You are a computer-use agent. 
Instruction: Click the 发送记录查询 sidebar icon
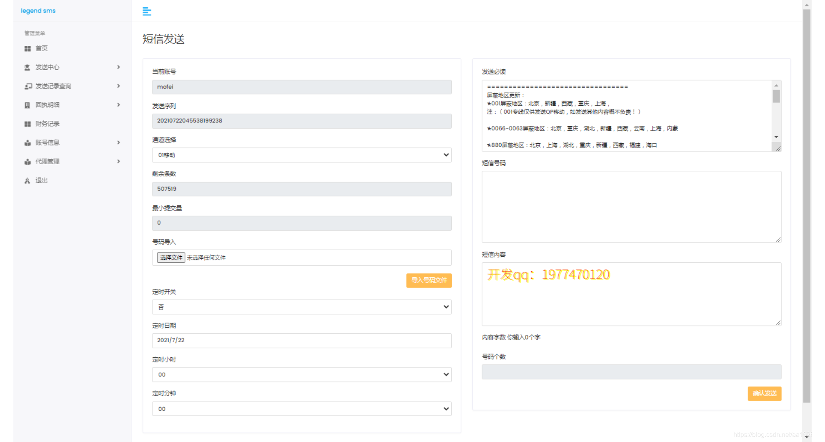pos(28,86)
